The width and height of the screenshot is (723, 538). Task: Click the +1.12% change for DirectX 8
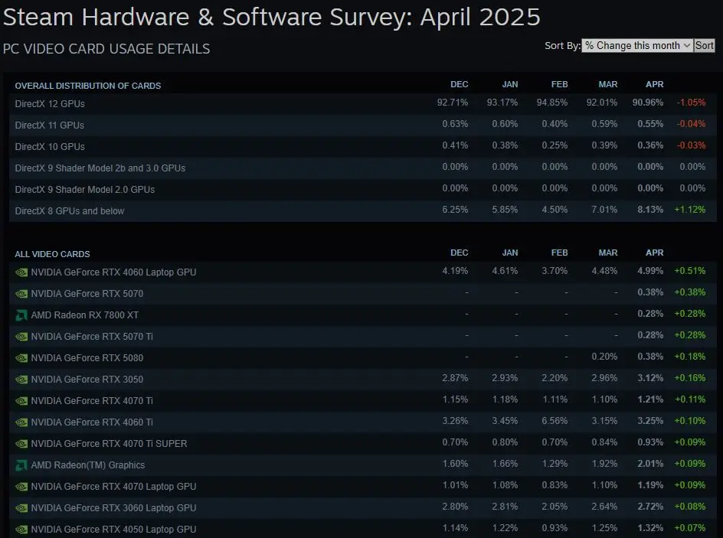(x=690, y=210)
